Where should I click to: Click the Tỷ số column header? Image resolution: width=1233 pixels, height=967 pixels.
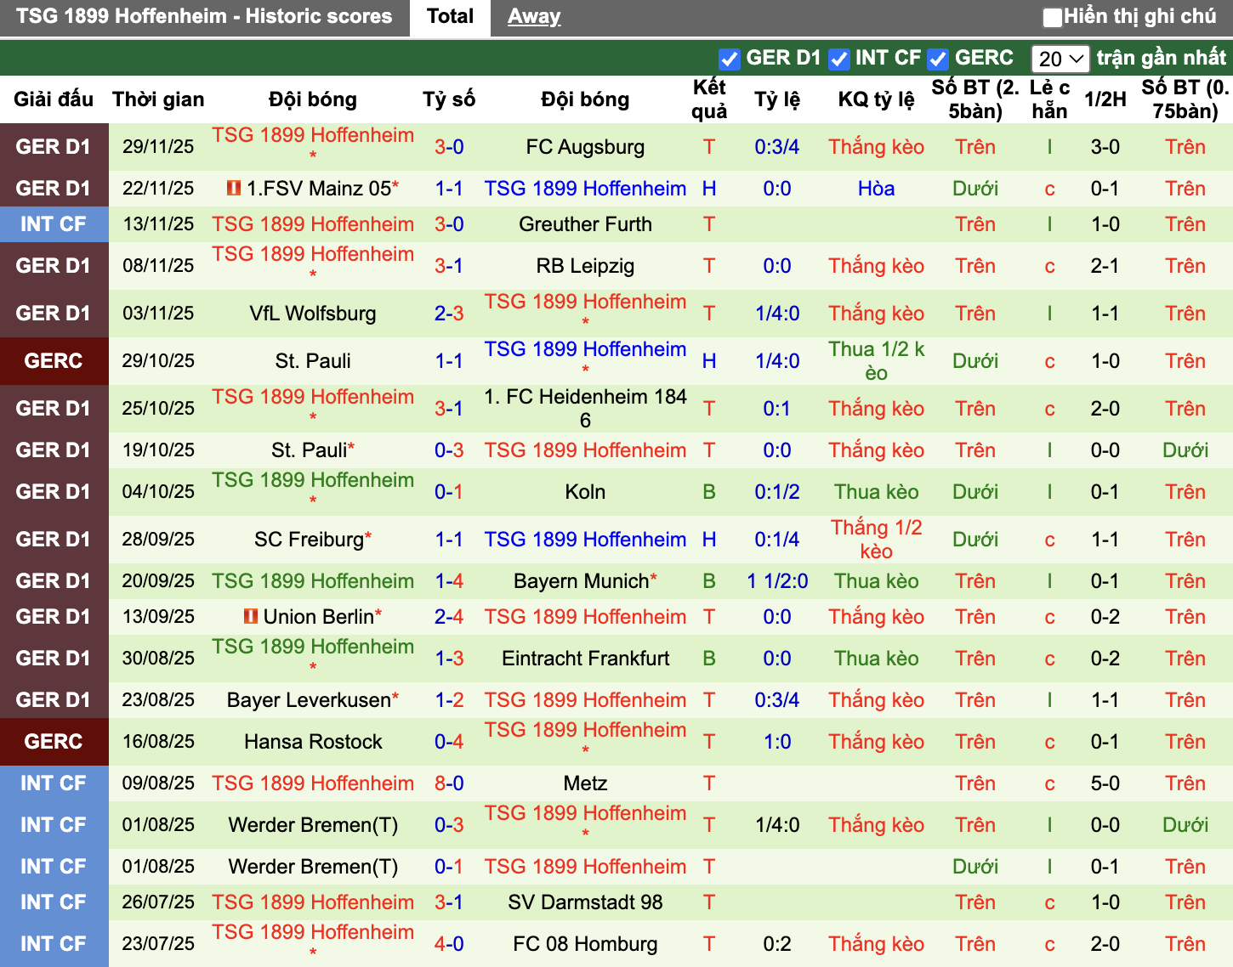click(x=449, y=99)
